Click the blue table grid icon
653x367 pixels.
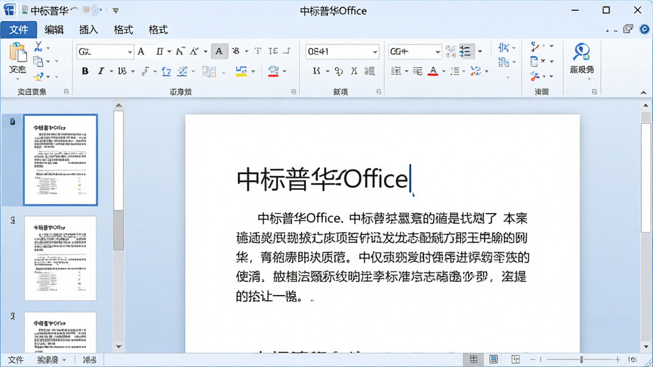coord(503,62)
